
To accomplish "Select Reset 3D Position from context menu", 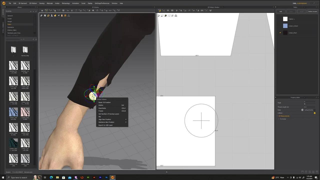I will click(x=104, y=102).
